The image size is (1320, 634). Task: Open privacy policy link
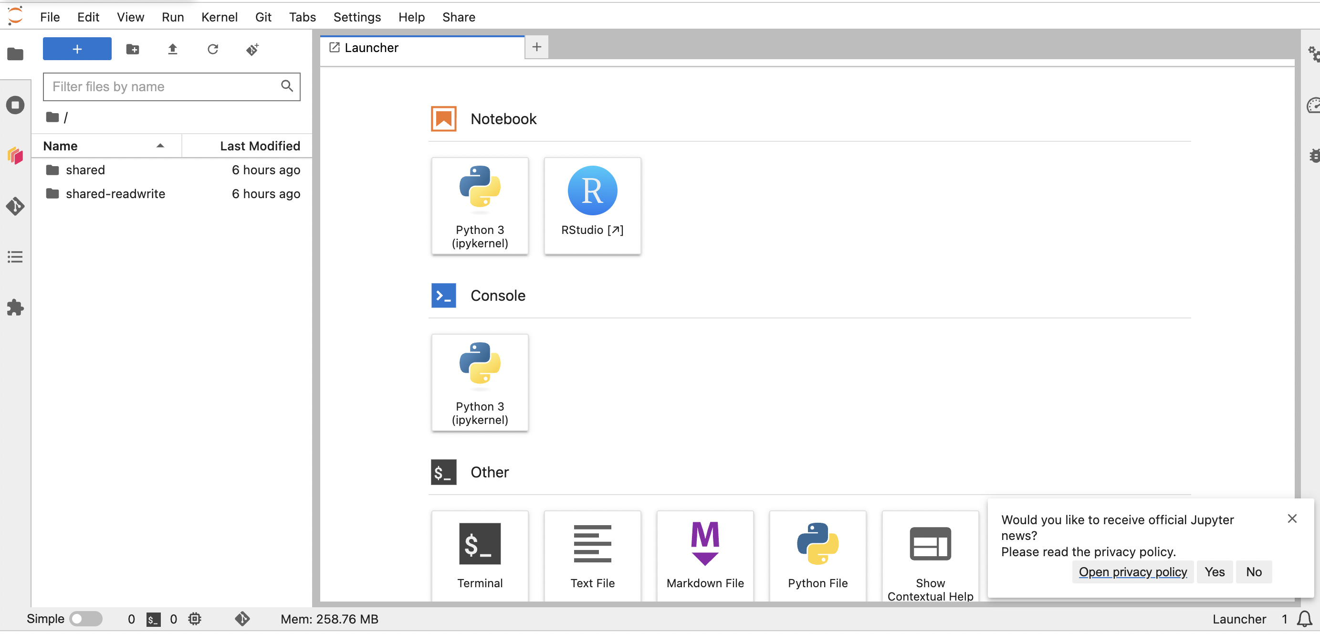1132,571
